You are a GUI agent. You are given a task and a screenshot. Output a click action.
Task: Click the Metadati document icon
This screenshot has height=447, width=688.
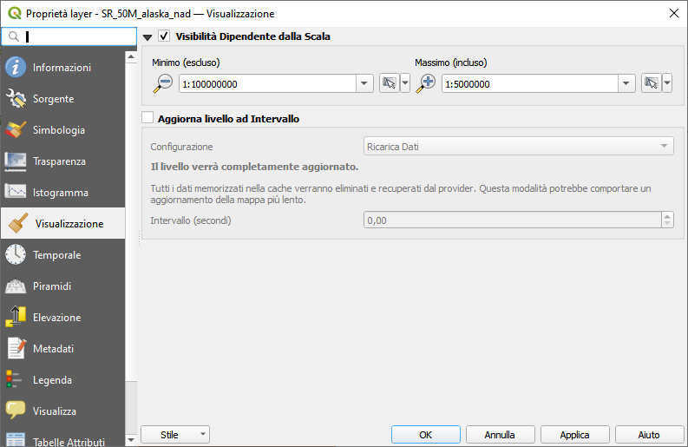click(x=16, y=348)
